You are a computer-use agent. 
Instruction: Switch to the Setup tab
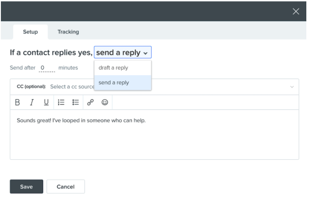30,32
